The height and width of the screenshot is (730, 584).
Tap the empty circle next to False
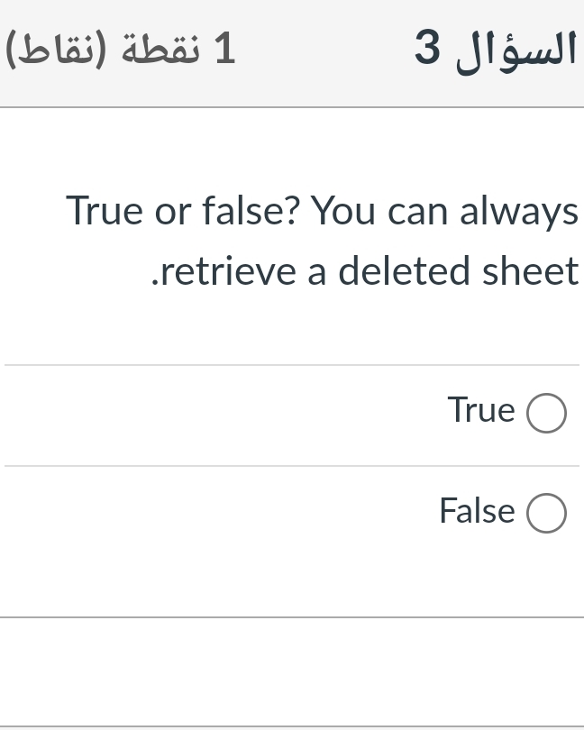[546, 513]
